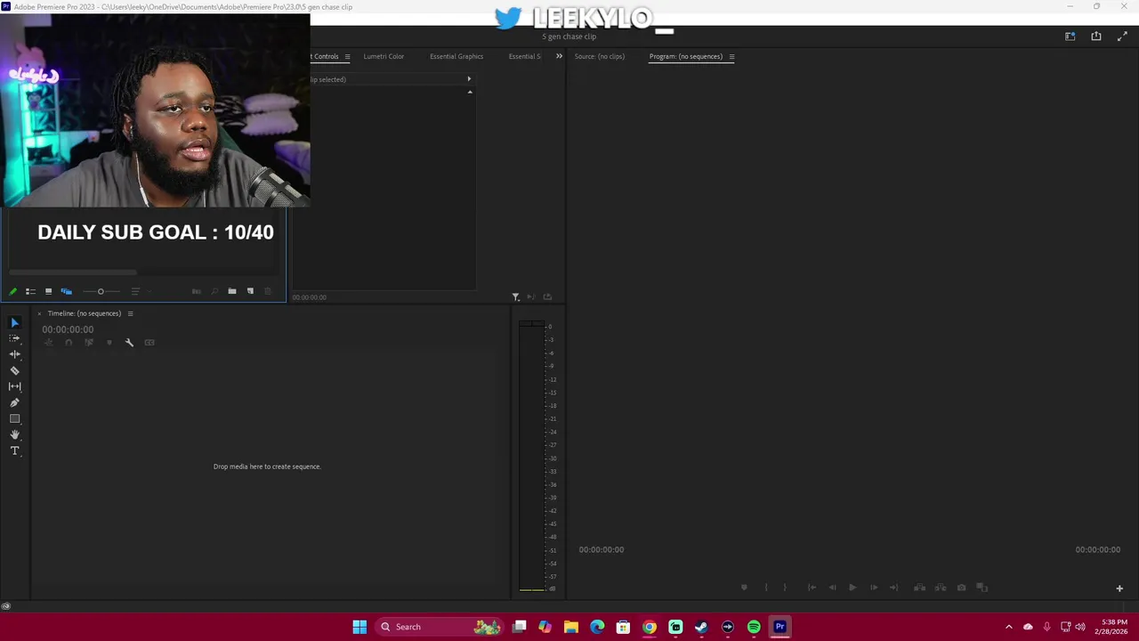This screenshot has width=1139, height=641.
Task: Open Timeline Display Settings wrench
Action: 129,343
